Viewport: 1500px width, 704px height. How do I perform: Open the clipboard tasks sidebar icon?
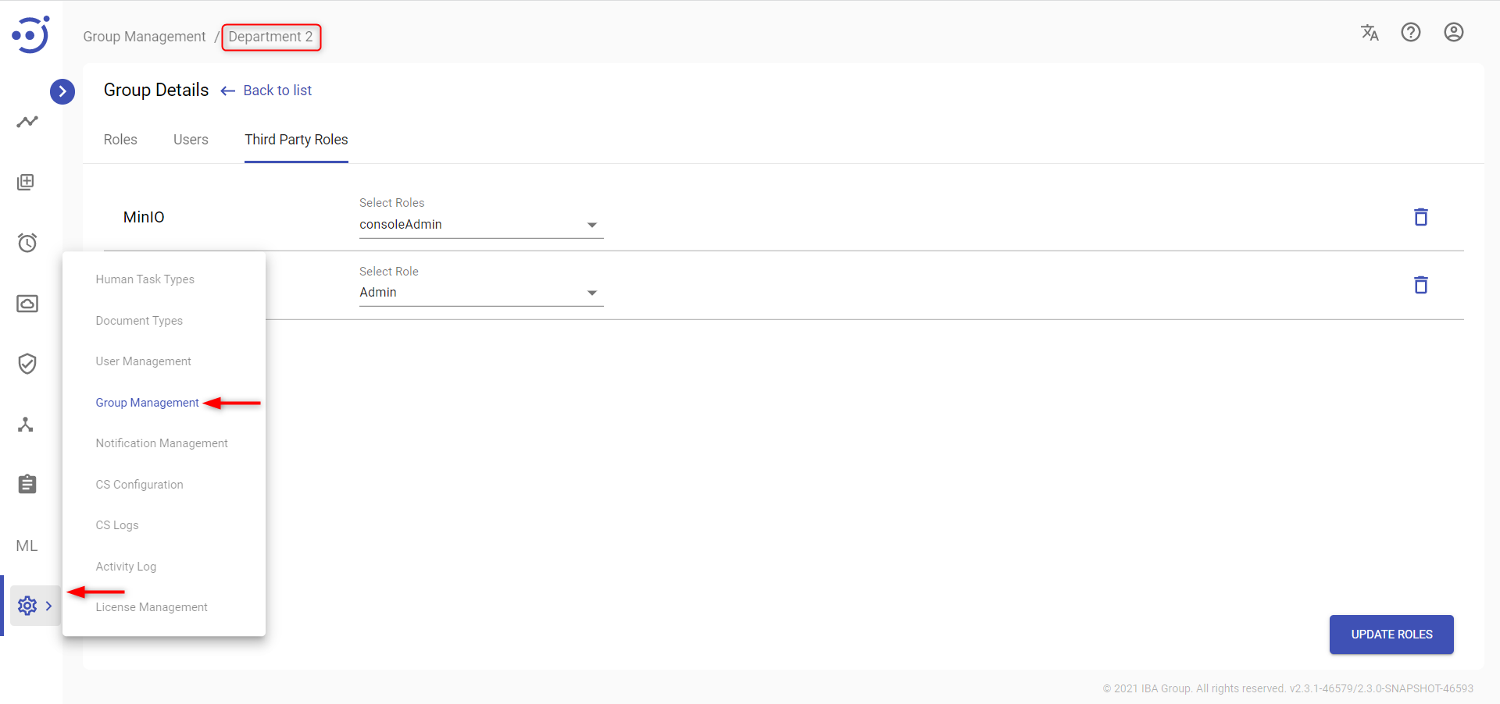(x=27, y=484)
